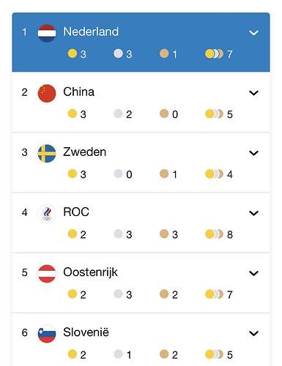This screenshot has height=366, width=282.
Task: Click ROC's total medals stacked icon
Action: 214,234
